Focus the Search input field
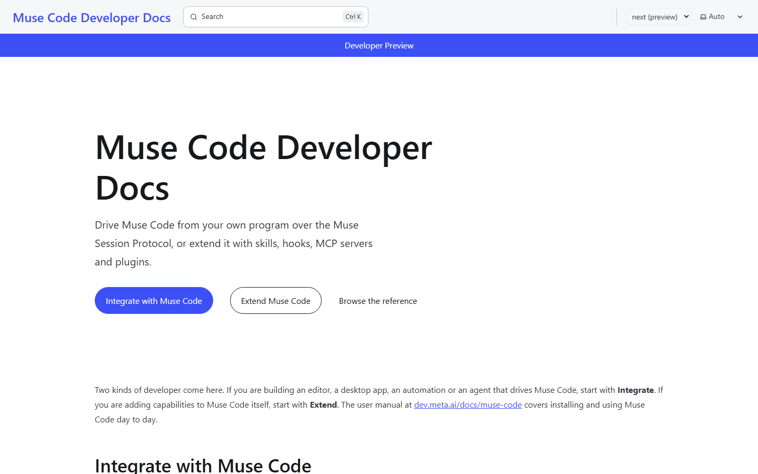Image resolution: width=758 pixels, height=474 pixels. point(276,17)
